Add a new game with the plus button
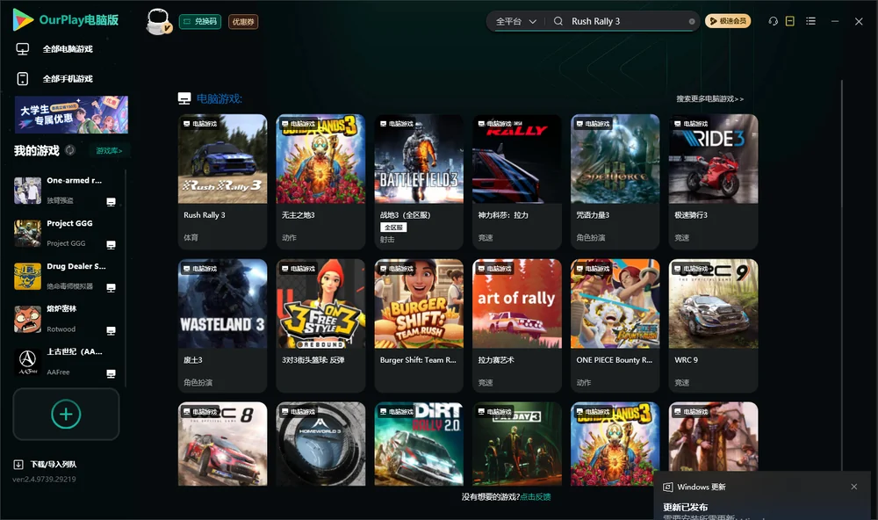 66,414
